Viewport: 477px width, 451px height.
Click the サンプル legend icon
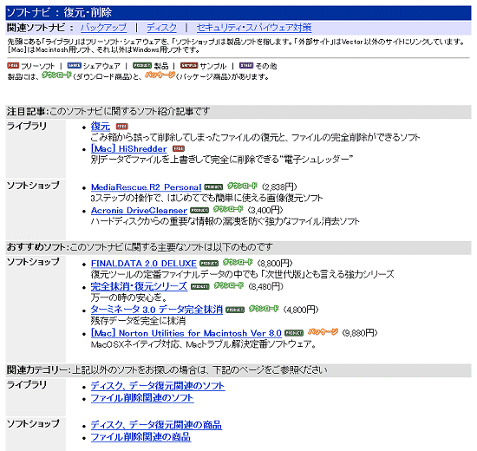189,65
